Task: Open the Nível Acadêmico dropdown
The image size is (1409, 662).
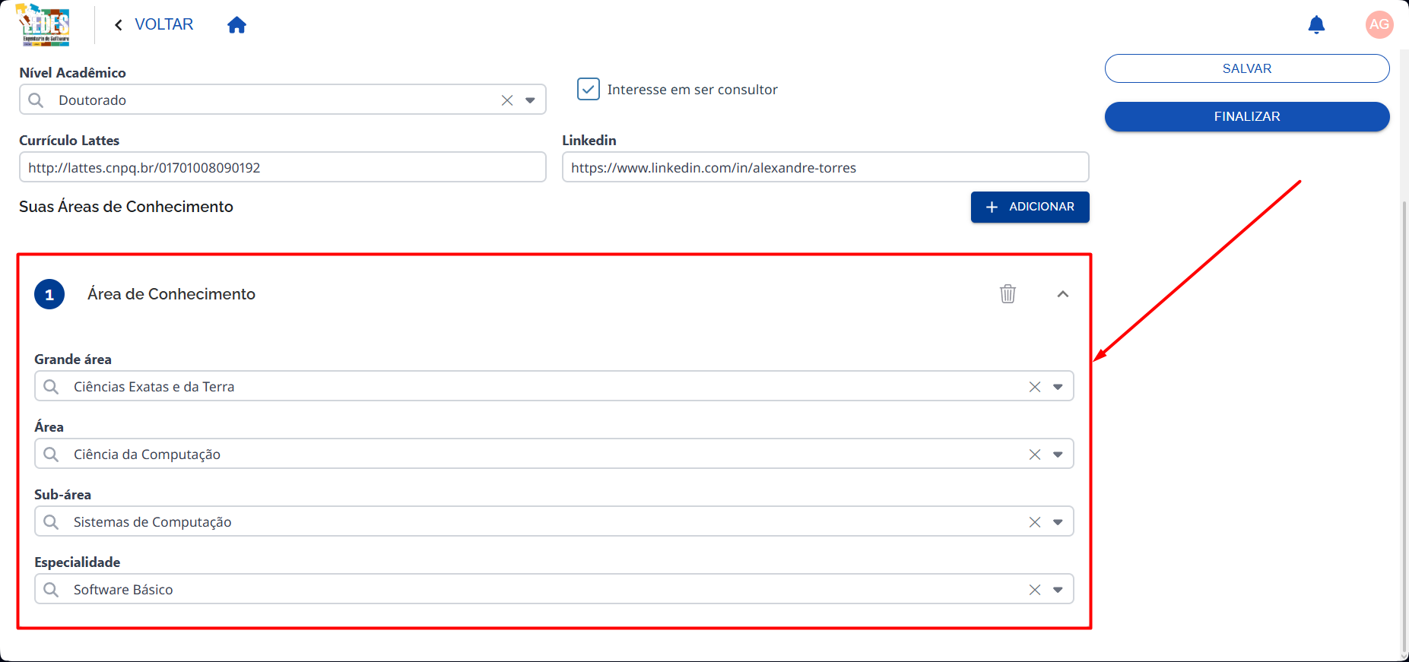Action: pyautogui.click(x=530, y=100)
